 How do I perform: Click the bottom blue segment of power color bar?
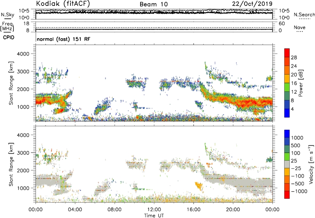pos(287,113)
